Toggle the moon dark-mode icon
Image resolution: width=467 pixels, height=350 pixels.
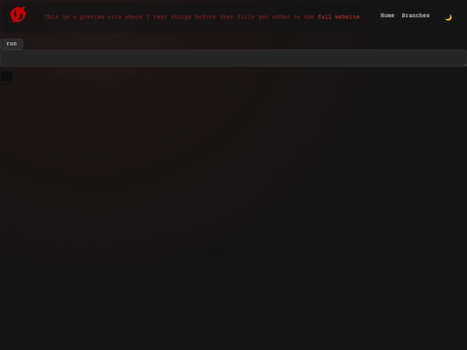[448, 17]
